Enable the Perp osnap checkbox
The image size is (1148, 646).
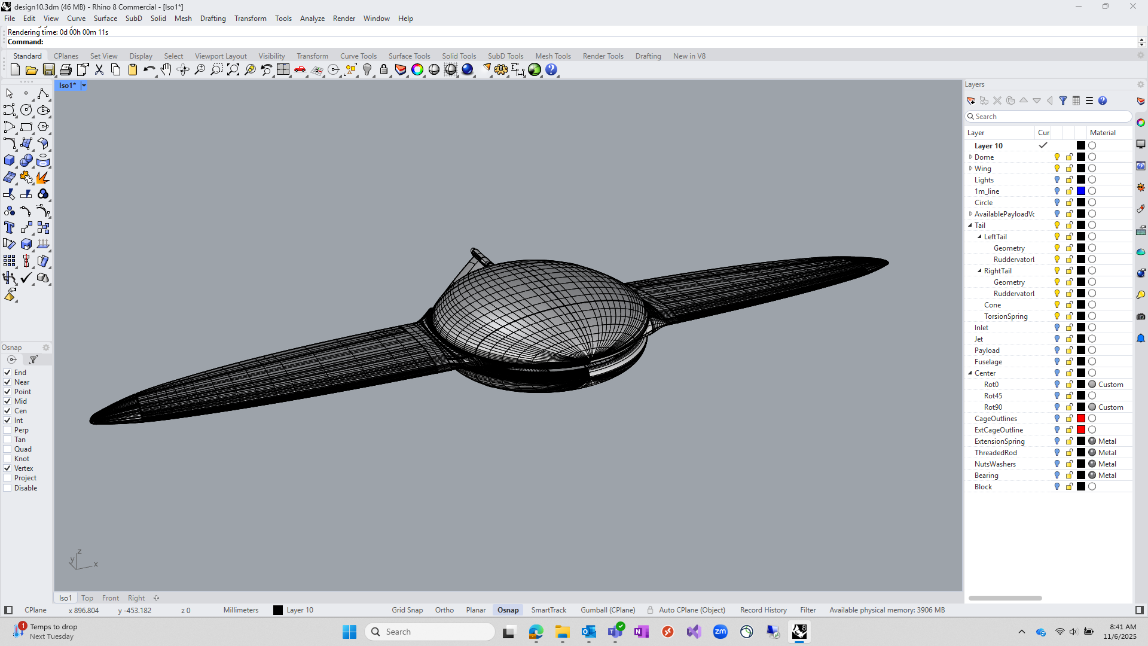click(x=8, y=430)
